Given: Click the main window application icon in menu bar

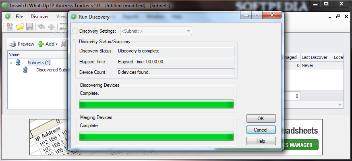Looking at the screenshot, I should 8,17.
